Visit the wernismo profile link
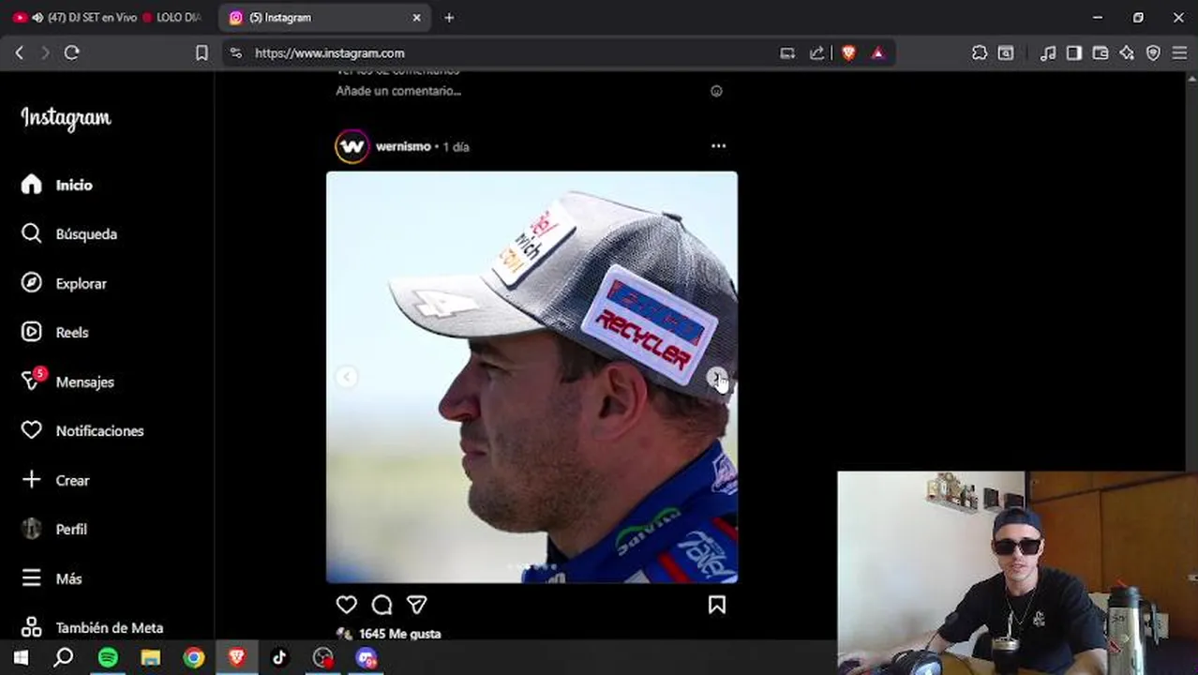Screen dimensions: 1198x675 [403, 146]
